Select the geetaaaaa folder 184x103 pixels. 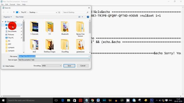click(x=80, y=46)
